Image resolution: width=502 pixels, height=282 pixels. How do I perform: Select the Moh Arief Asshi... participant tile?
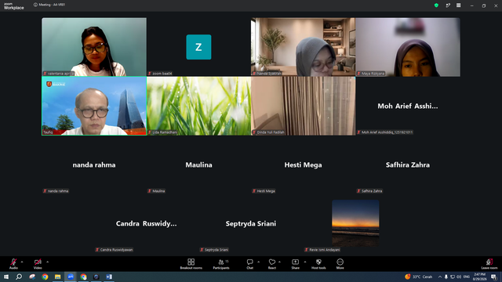coord(408,106)
